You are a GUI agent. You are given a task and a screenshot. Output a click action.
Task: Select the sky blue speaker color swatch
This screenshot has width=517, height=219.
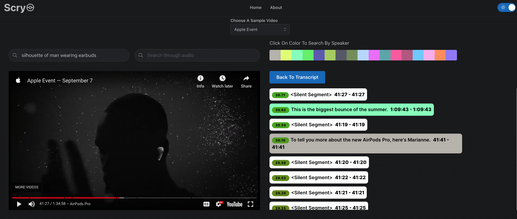[x=418, y=55]
